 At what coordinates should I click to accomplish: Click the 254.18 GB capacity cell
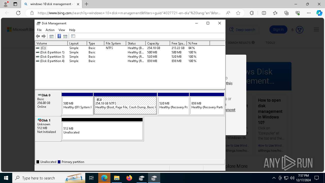click(154, 48)
